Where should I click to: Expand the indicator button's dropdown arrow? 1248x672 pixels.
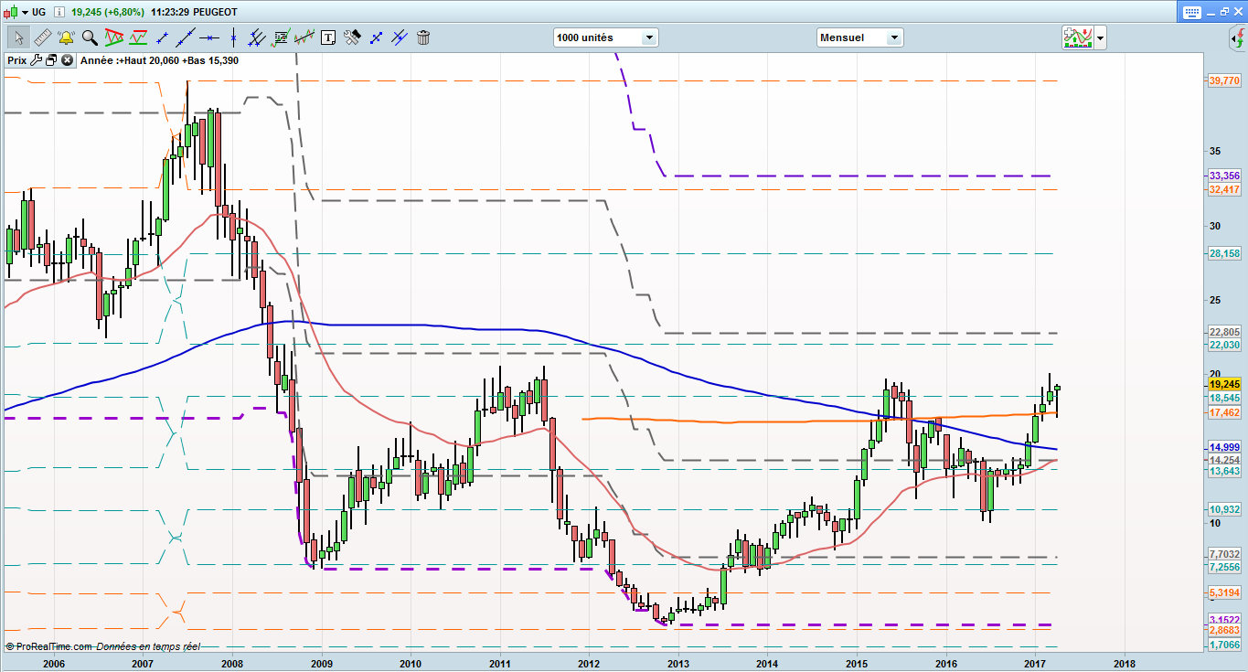1100,38
